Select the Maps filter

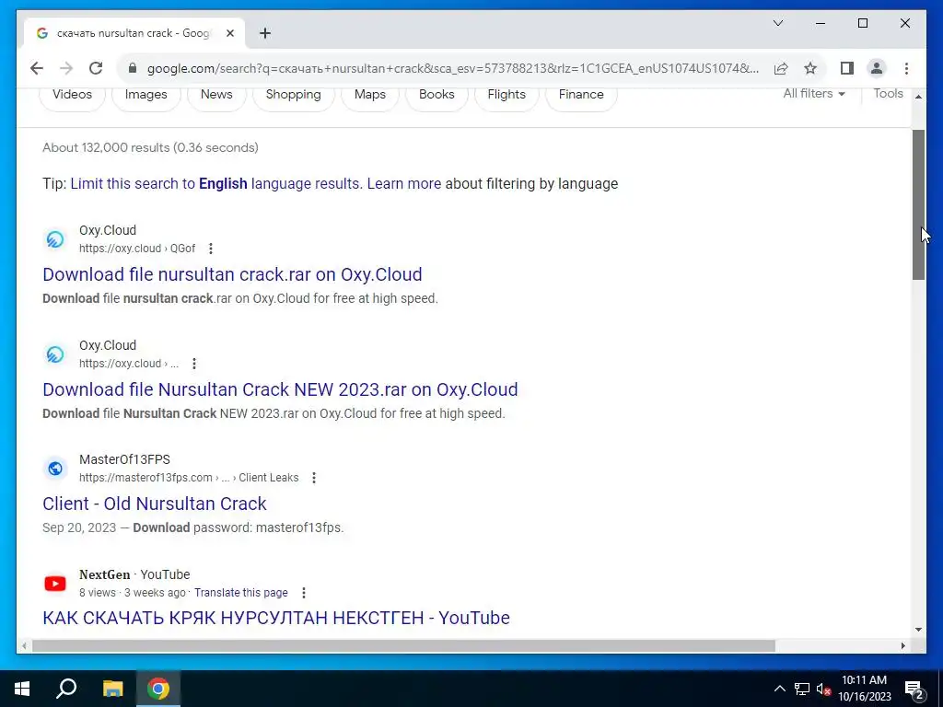click(x=370, y=95)
